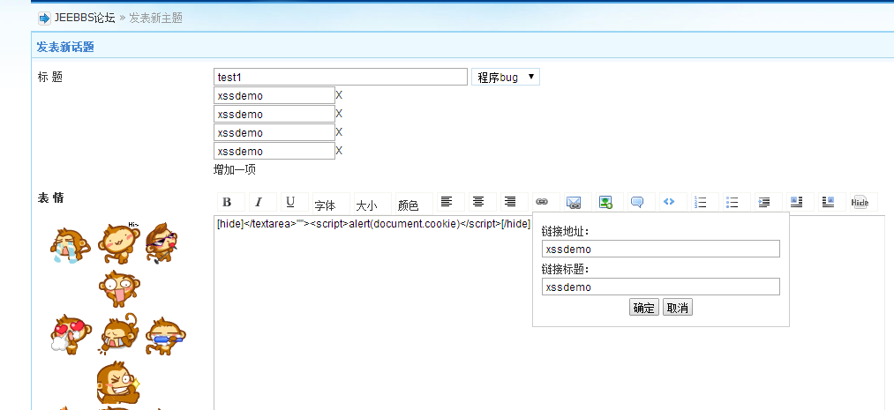Create a bulleted list

pos(732,202)
